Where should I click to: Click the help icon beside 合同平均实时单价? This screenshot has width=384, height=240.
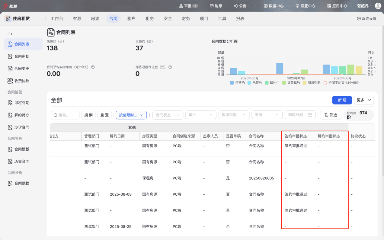(x=93, y=67)
